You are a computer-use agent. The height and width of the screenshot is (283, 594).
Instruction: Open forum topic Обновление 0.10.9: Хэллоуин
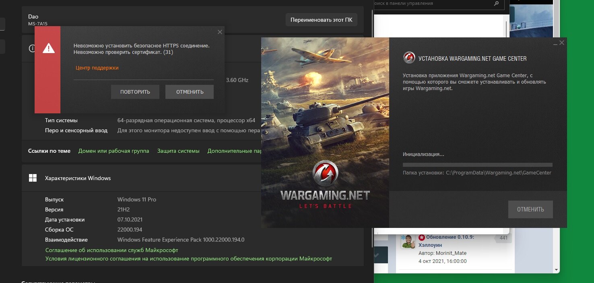point(446,241)
